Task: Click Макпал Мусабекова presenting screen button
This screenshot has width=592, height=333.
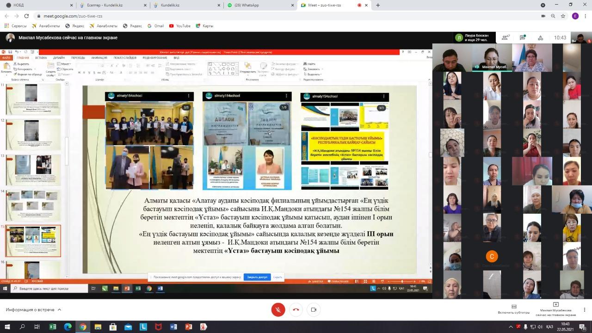Action: point(555,309)
